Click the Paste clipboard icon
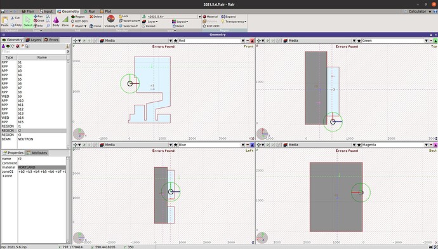This screenshot has height=249, width=438. pos(4,21)
